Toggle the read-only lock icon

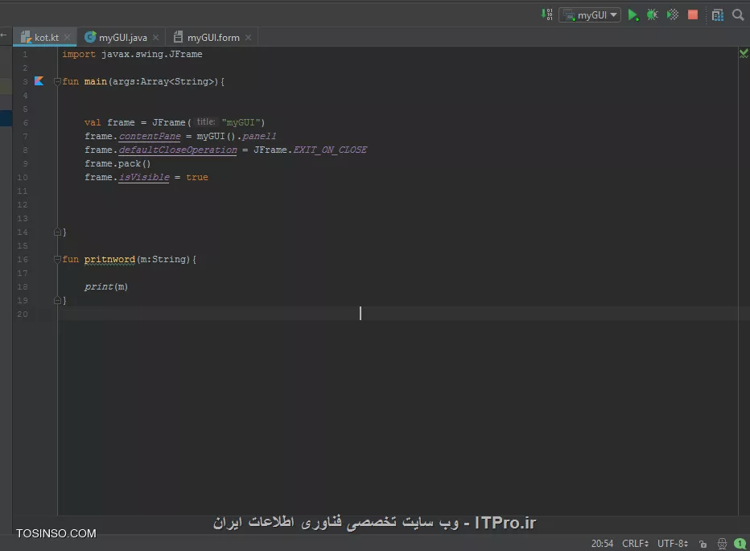click(x=703, y=544)
